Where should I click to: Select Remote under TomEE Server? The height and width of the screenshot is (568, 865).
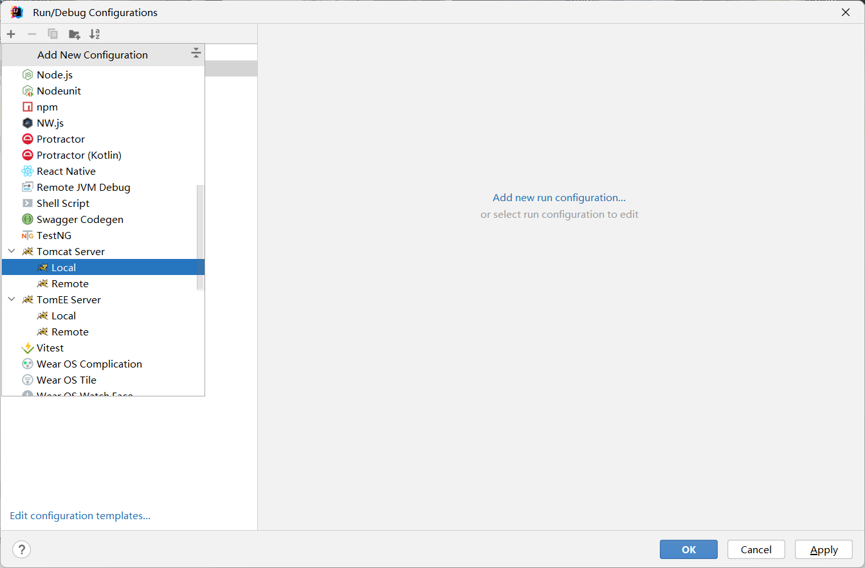click(x=103, y=332)
